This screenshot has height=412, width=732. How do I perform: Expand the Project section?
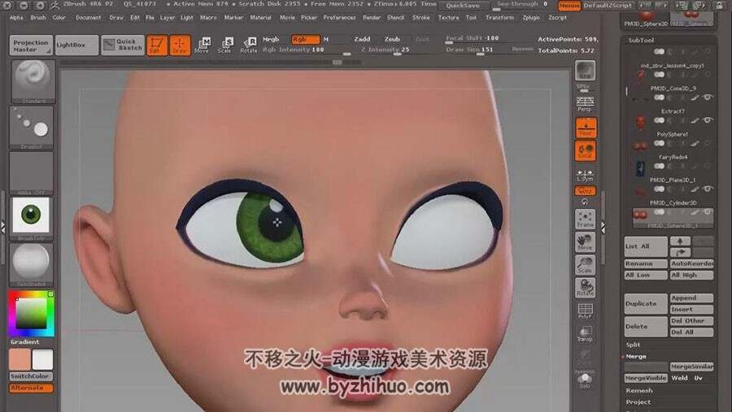(638, 402)
